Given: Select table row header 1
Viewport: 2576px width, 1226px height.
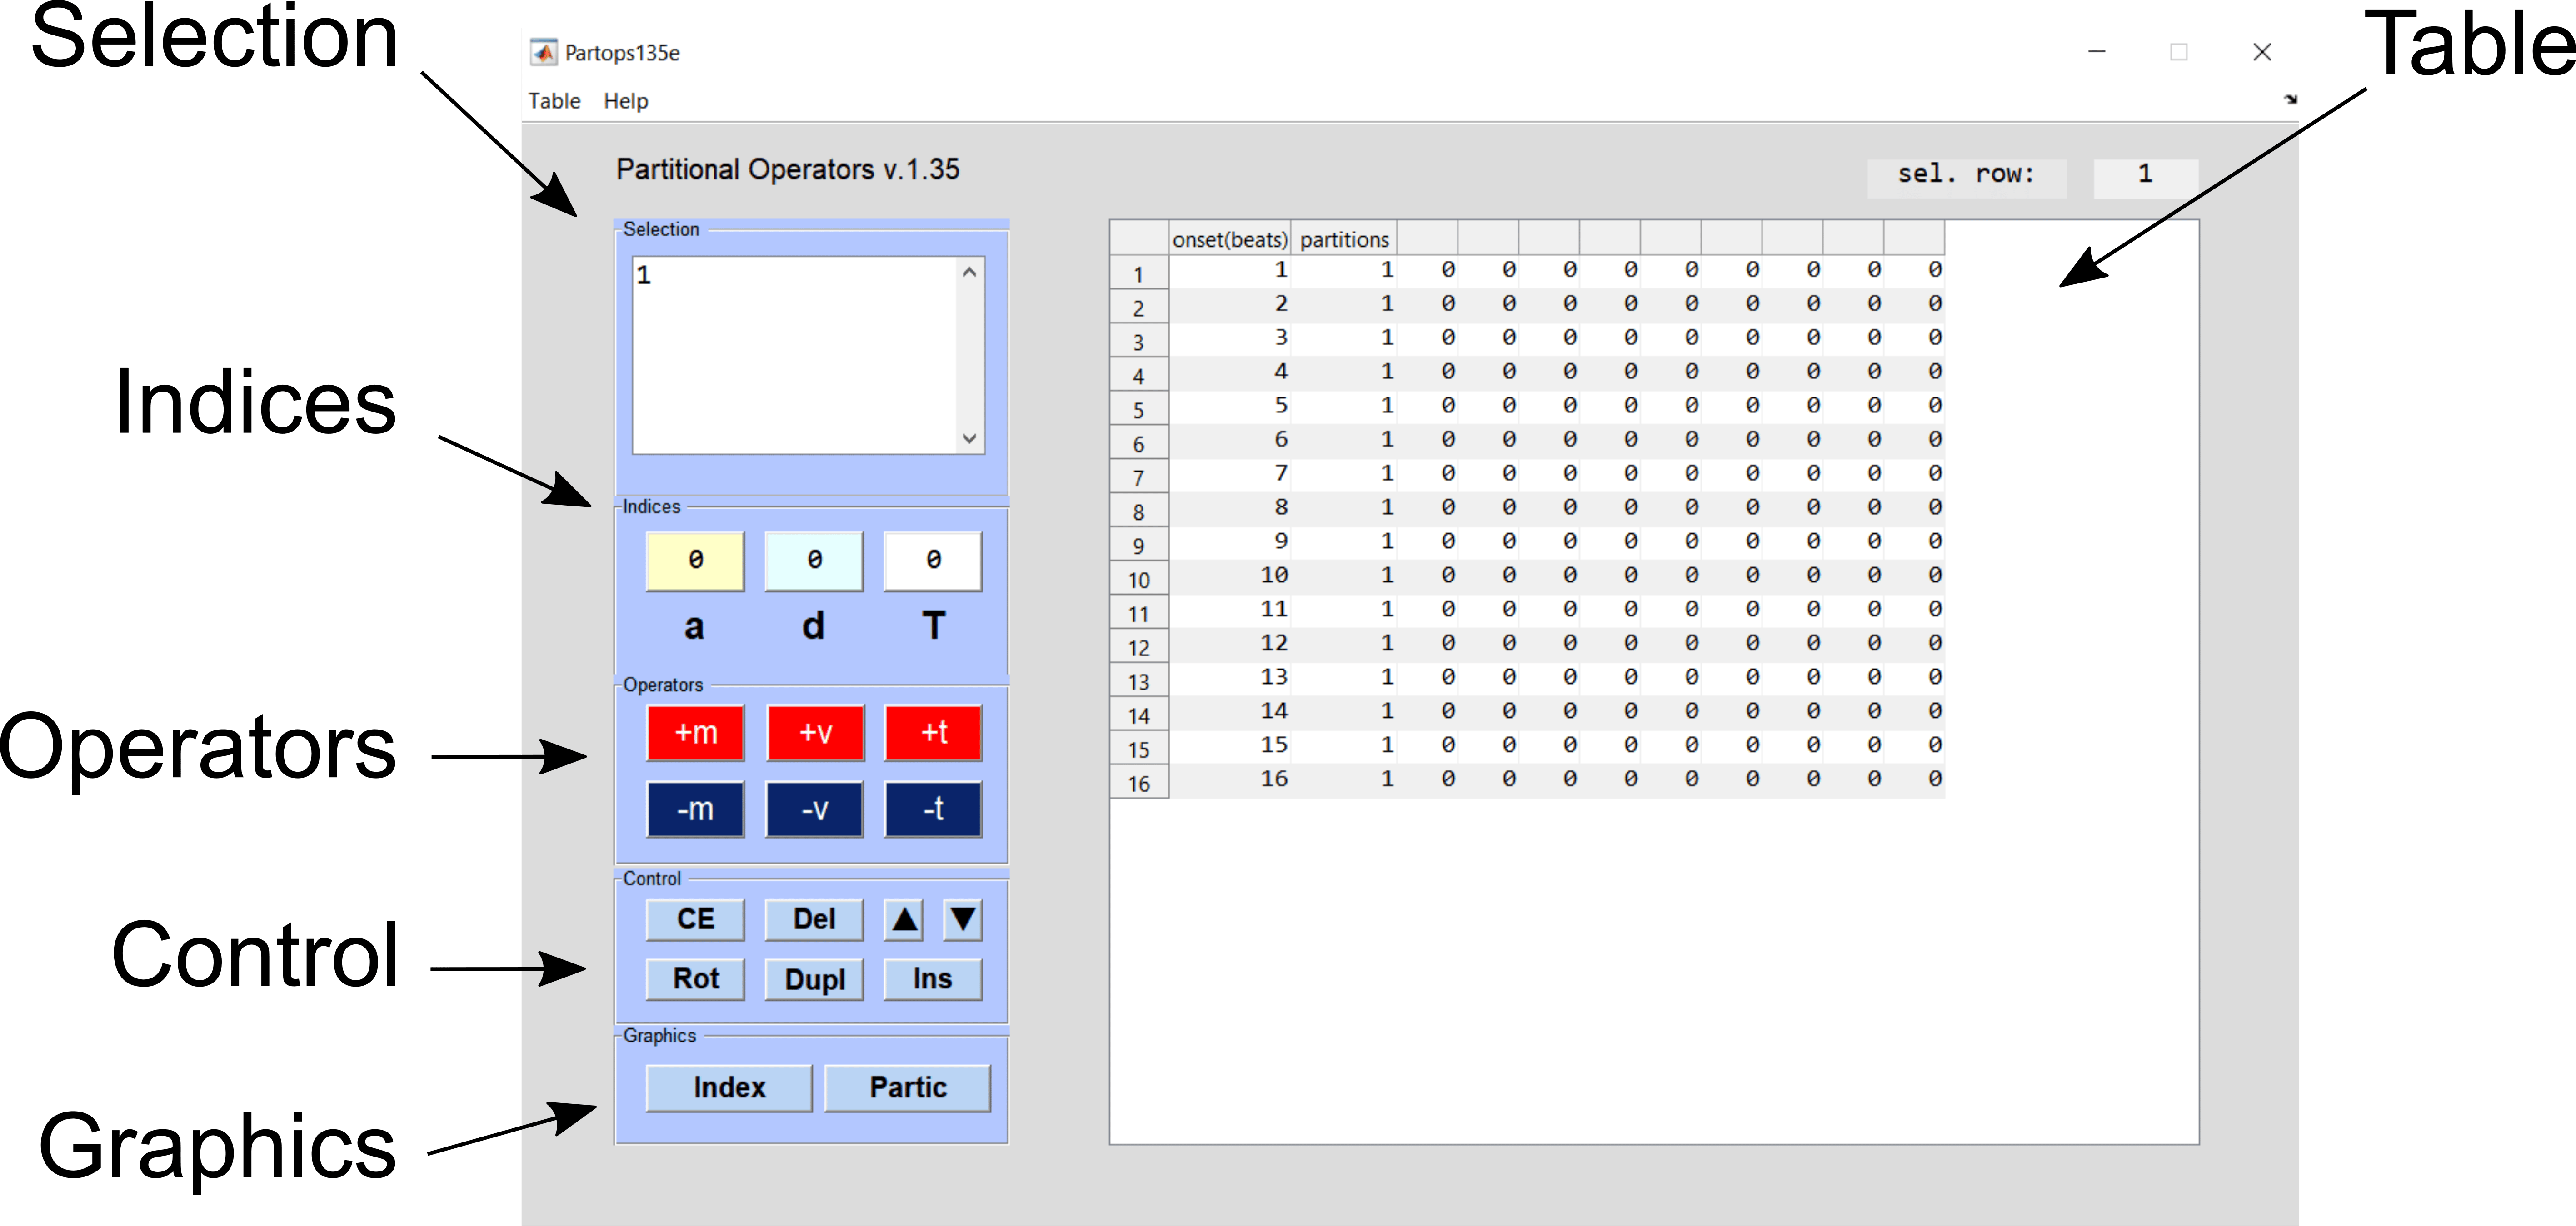Looking at the screenshot, I should point(1139,274).
